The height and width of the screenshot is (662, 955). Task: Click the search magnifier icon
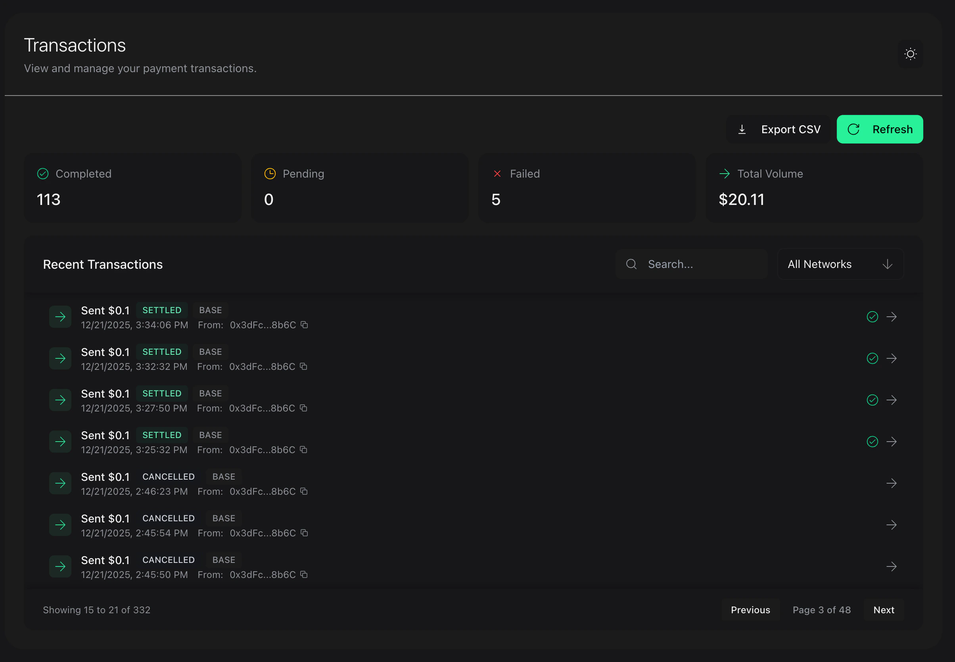(x=631, y=264)
